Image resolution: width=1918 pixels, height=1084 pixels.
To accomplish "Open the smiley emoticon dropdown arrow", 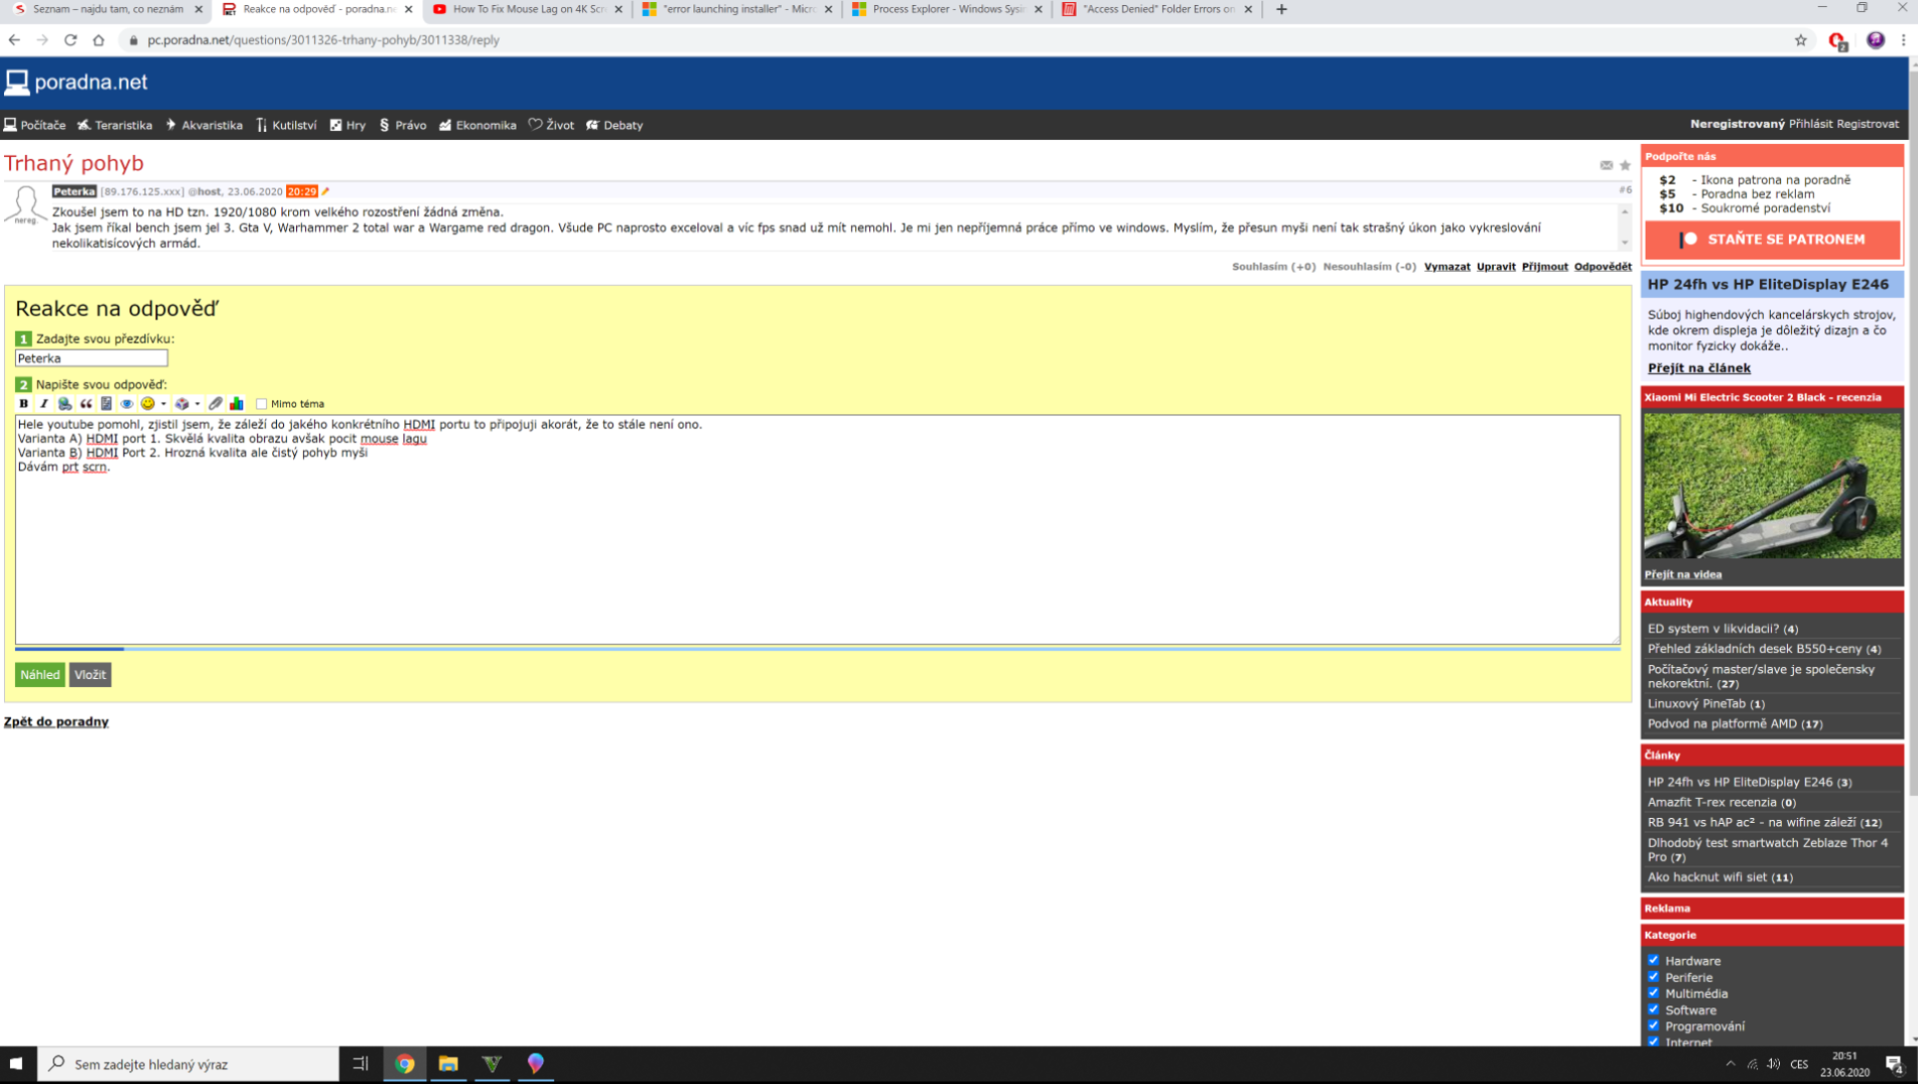I will pyautogui.click(x=164, y=404).
